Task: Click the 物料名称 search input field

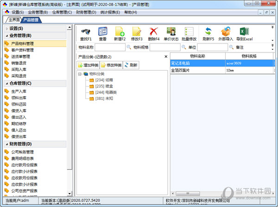Action: (110, 47)
